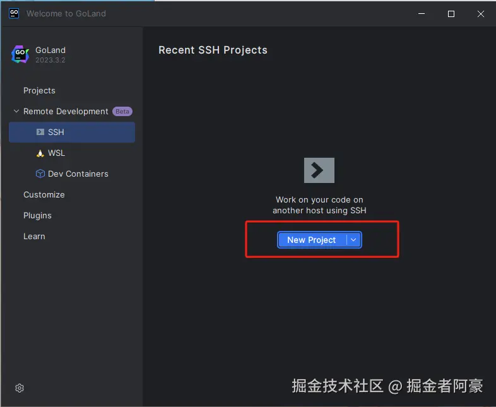Image resolution: width=496 pixels, height=407 pixels.
Task: Click the WSL penguin icon
Action: click(x=40, y=153)
